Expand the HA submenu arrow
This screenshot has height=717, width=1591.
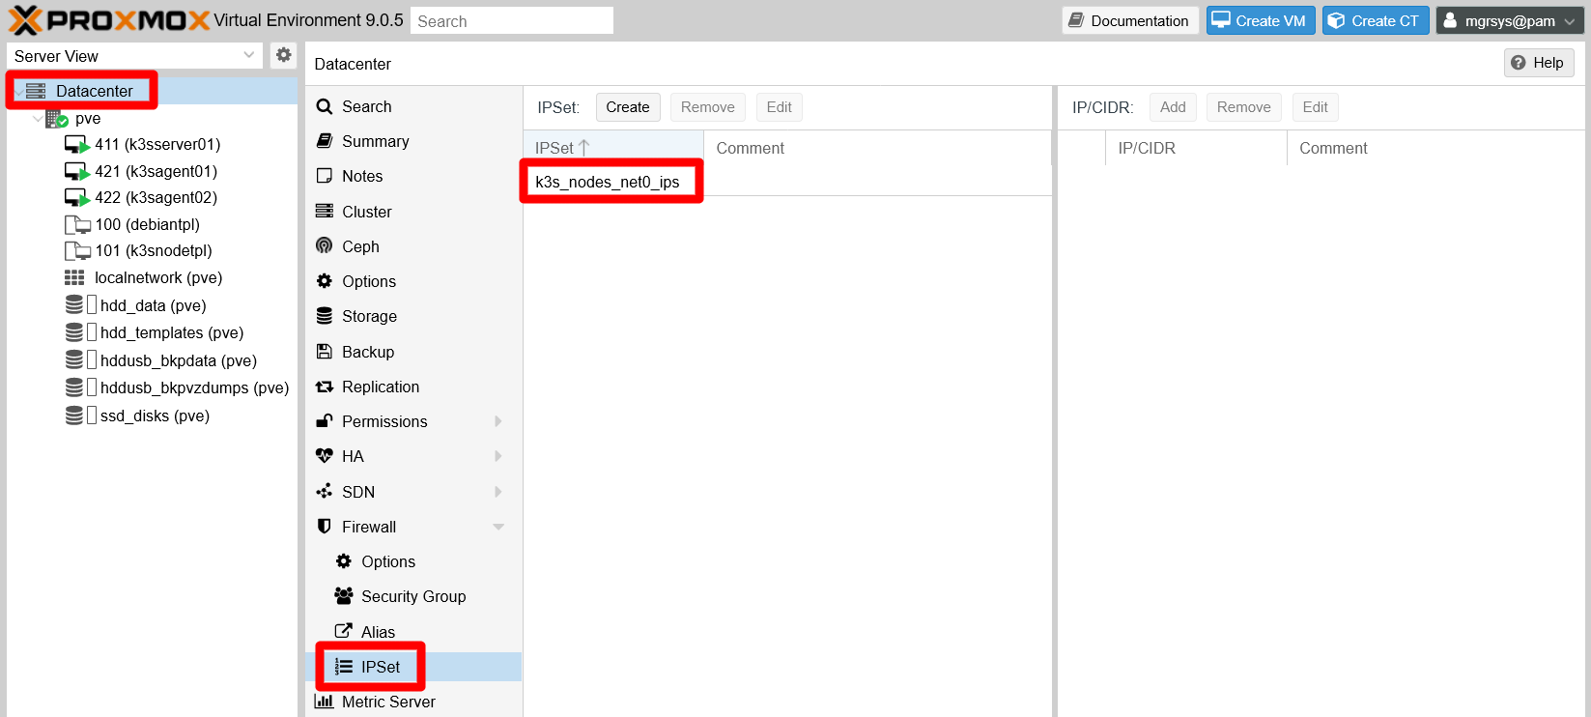pyautogui.click(x=498, y=456)
